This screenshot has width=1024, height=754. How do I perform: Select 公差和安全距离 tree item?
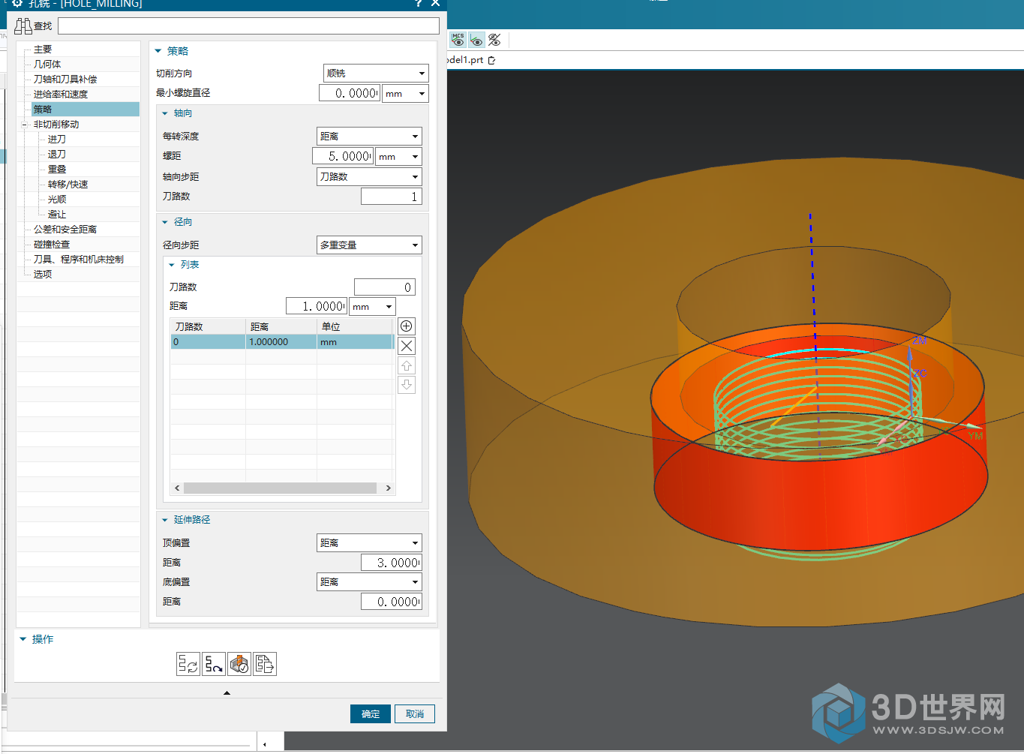(65, 229)
